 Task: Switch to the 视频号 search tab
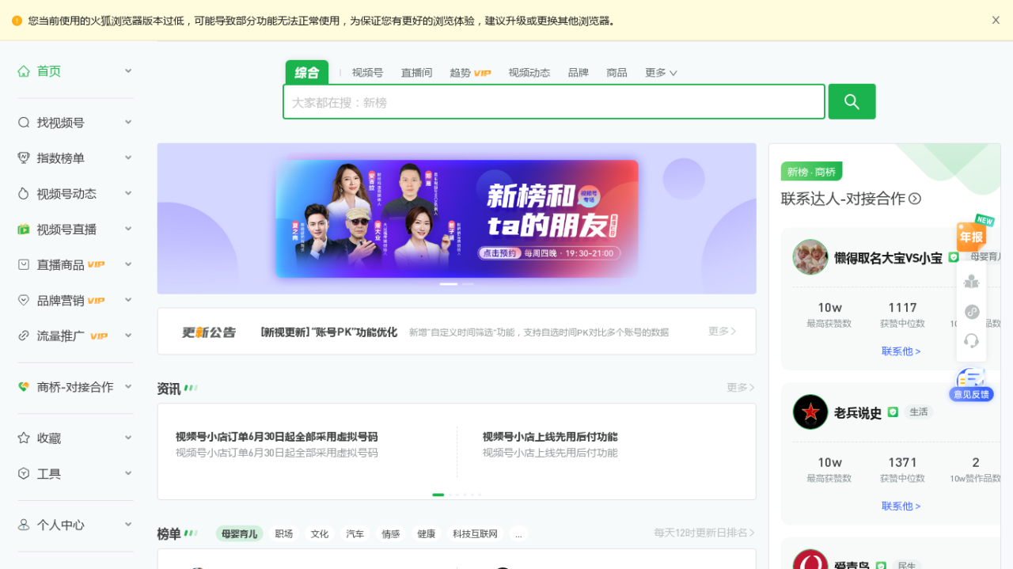click(x=367, y=73)
